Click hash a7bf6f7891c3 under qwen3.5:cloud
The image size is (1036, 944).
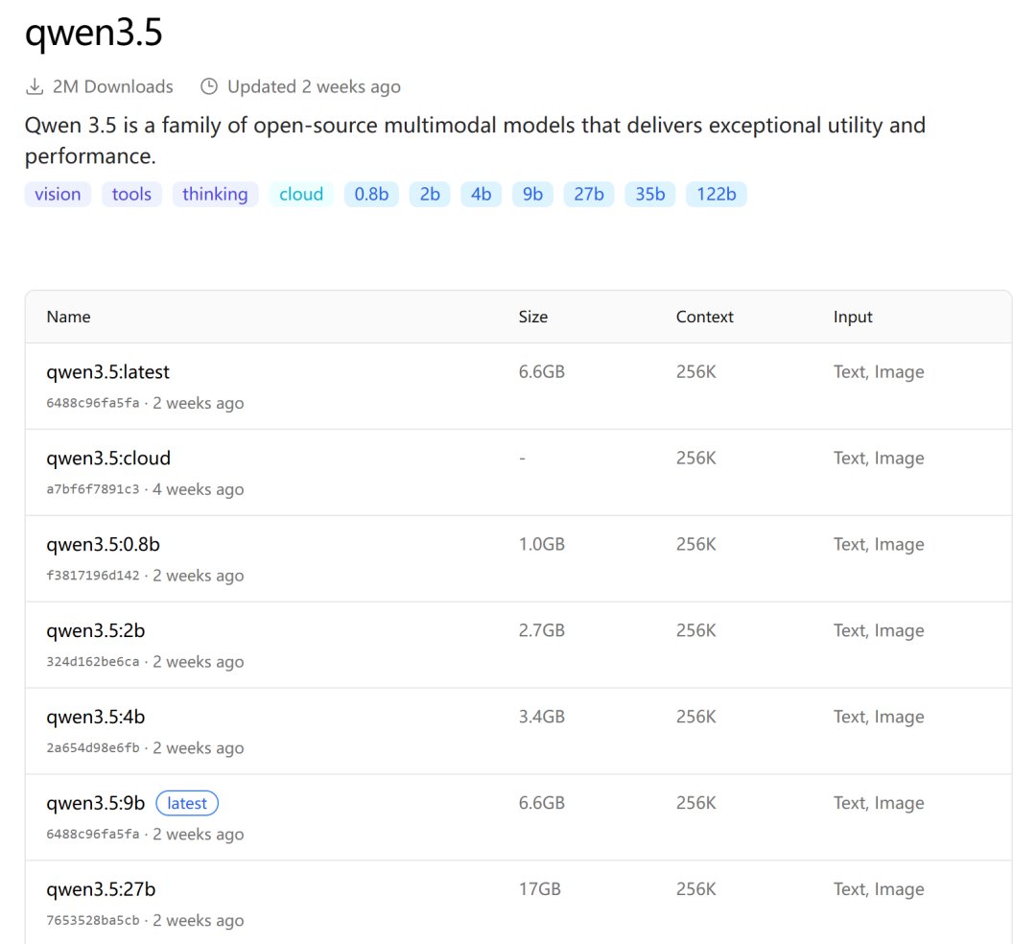[92, 489]
